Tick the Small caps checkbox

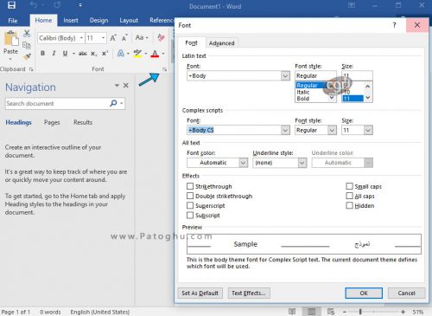pos(349,186)
